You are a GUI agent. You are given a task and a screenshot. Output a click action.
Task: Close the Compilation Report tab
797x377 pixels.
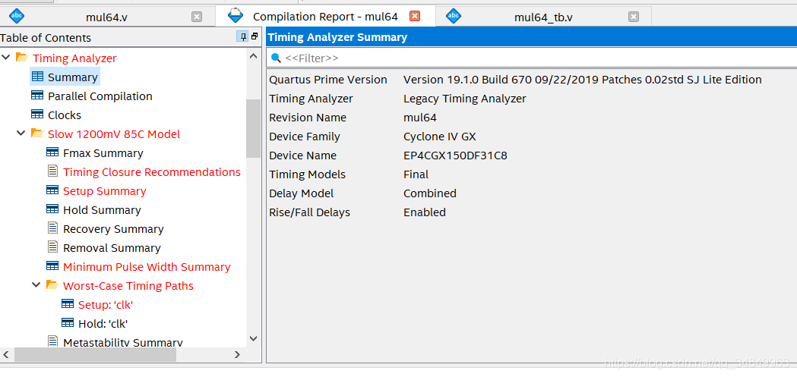415,16
